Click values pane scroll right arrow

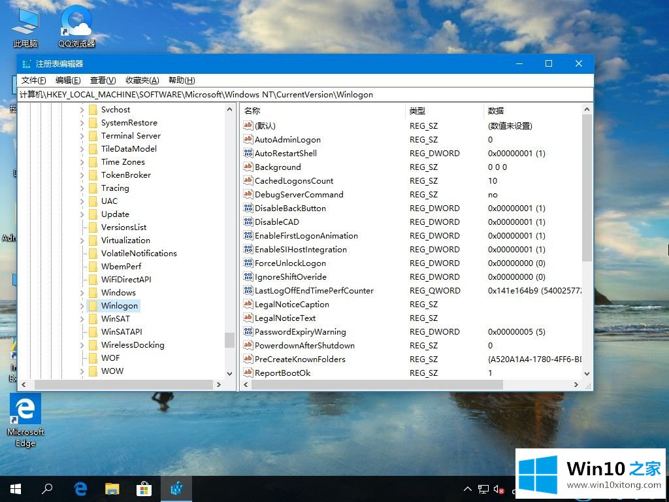[576, 384]
